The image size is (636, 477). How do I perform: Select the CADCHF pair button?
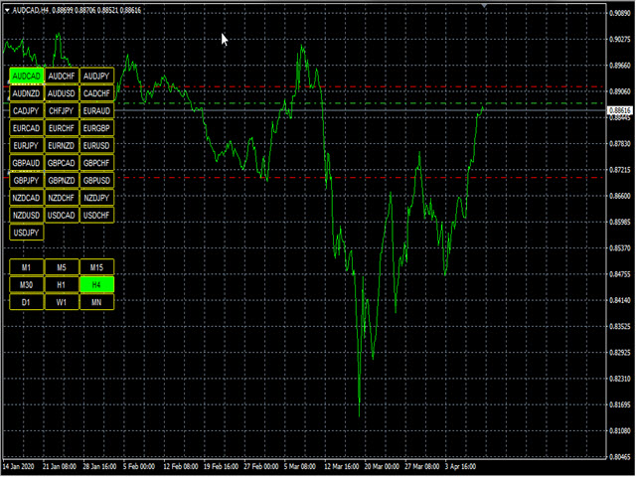pos(97,93)
